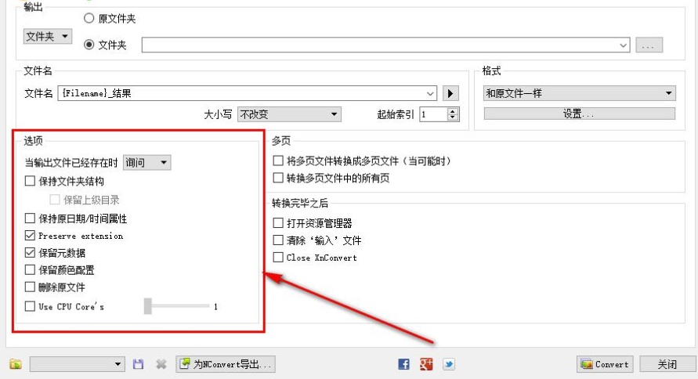Viewport: 698px width, 379px height.
Task: Select the 文件夹 radio button
Action: click(x=89, y=45)
